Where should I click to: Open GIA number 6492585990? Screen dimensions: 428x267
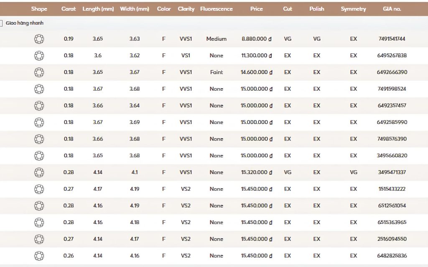pyautogui.click(x=392, y=122)
